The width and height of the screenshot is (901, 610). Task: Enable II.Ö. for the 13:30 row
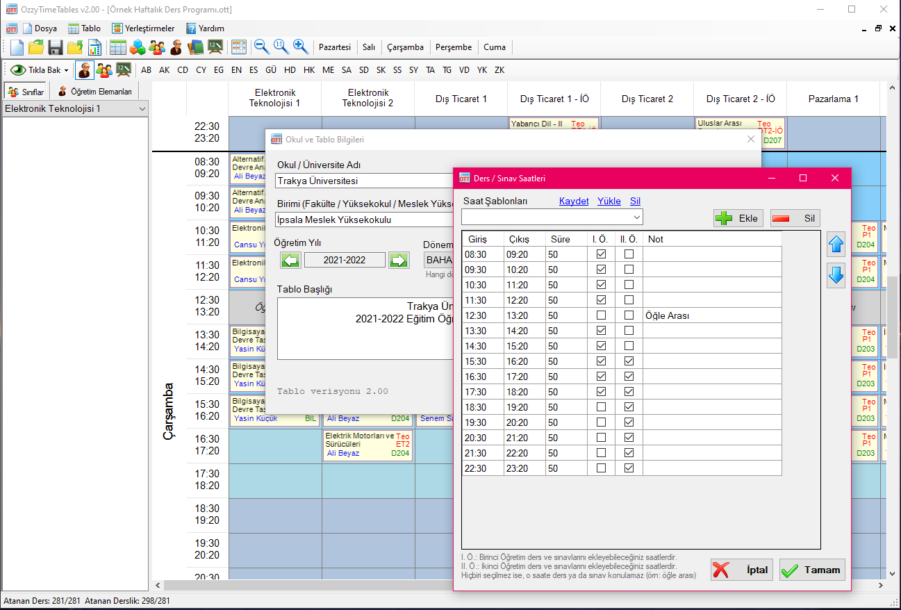[x=628, y=330]
